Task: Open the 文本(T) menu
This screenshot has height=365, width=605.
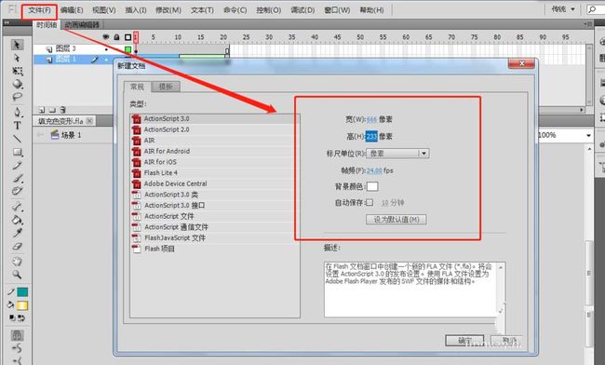Action: 202,10
